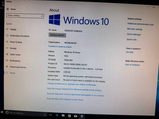
Task: Open Task View from the taskbar
Action: coord(51,115)
